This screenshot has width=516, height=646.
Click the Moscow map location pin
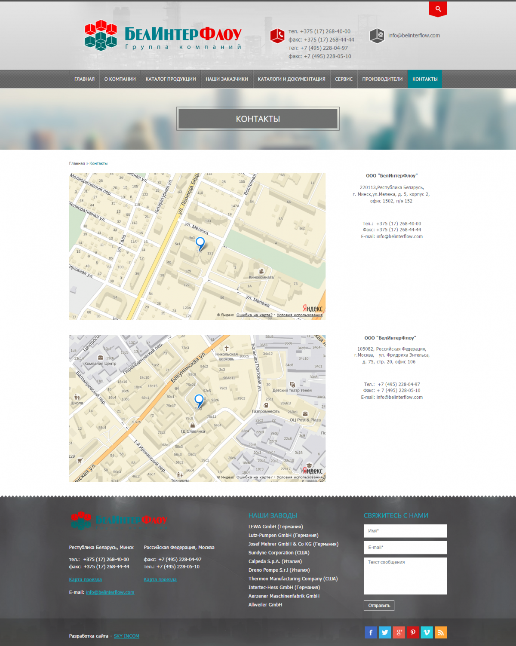tap(199, 401)
